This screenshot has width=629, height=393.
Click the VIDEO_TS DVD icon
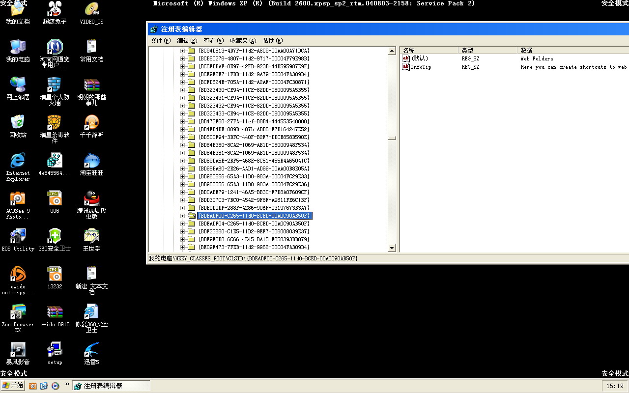(91, 9)
